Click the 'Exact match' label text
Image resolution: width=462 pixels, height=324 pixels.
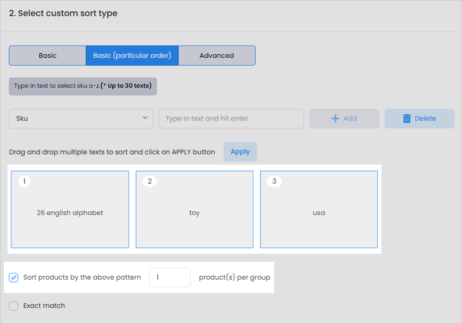point(44,306)
